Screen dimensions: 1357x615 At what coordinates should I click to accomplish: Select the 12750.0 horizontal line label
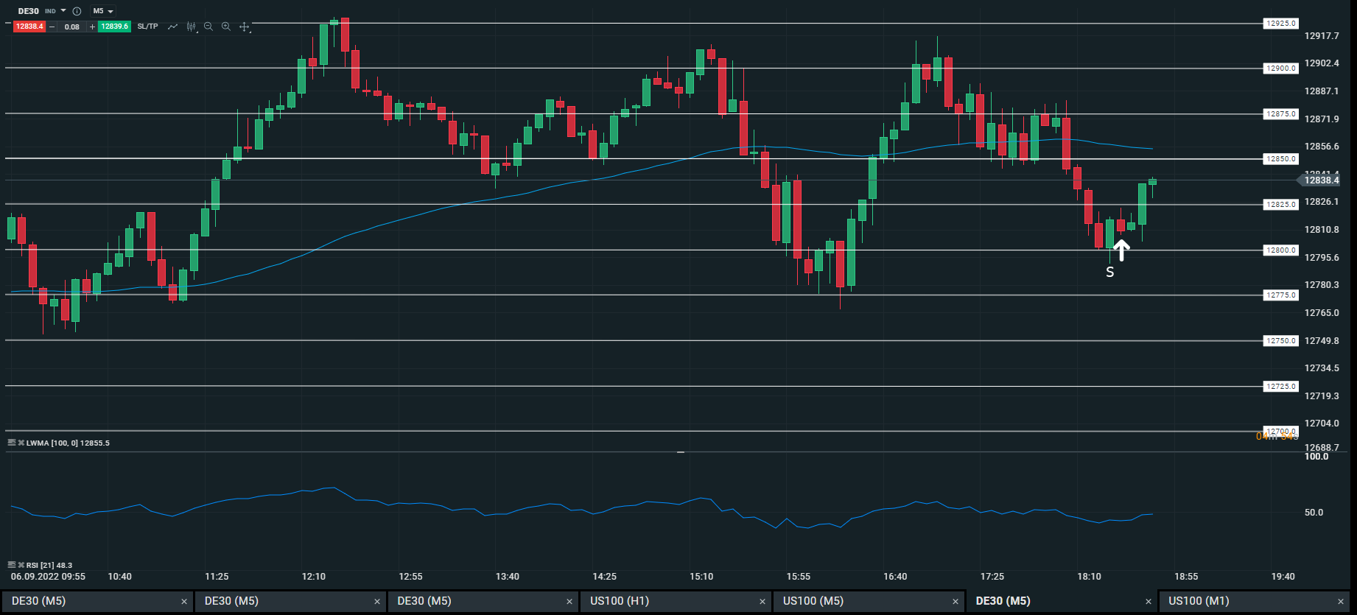1281,341
